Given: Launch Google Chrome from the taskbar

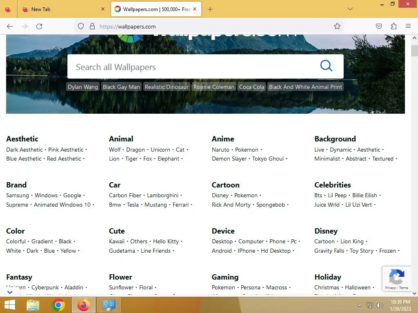Looking at the screenshot, I should pos(58,305).
